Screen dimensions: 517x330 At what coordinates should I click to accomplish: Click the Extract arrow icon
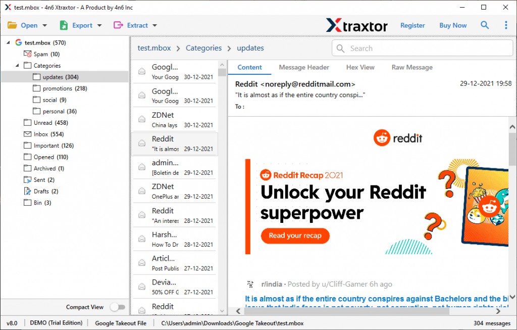coord(118,25)
